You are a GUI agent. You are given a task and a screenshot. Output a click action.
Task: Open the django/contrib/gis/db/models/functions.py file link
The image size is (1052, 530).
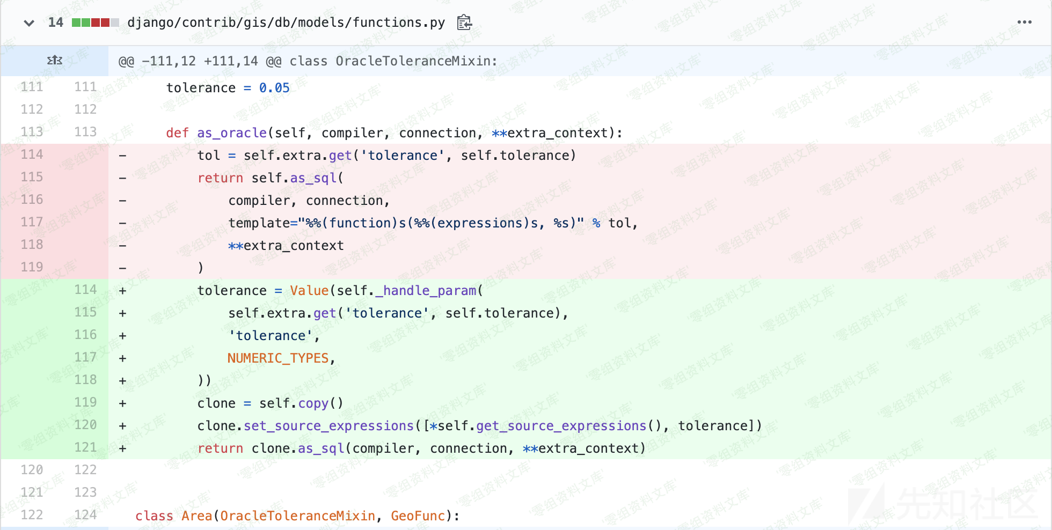coord(286,23)
